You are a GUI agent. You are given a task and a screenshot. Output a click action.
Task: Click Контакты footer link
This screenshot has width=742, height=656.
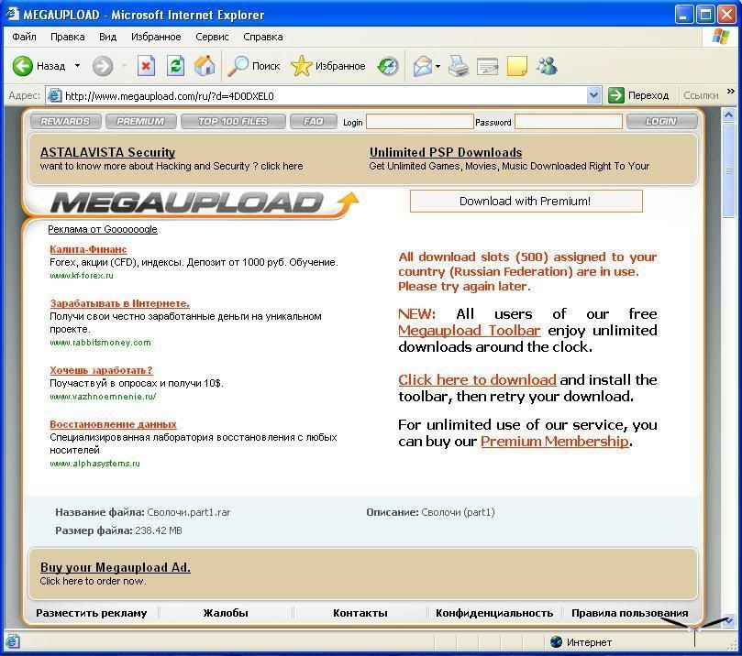click(x=360, y=613)
